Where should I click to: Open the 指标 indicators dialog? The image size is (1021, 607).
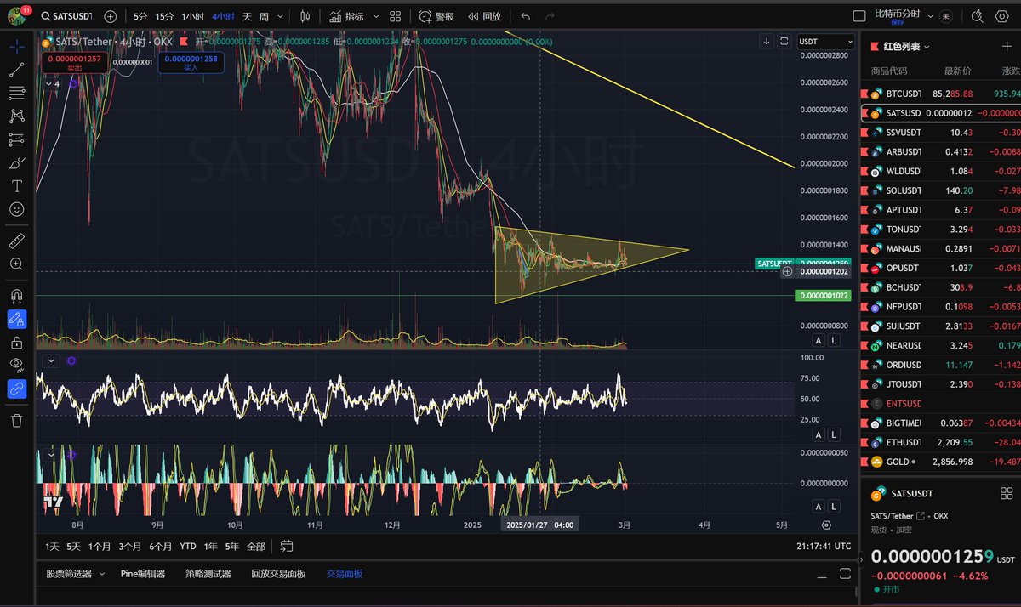coord(346,16)
